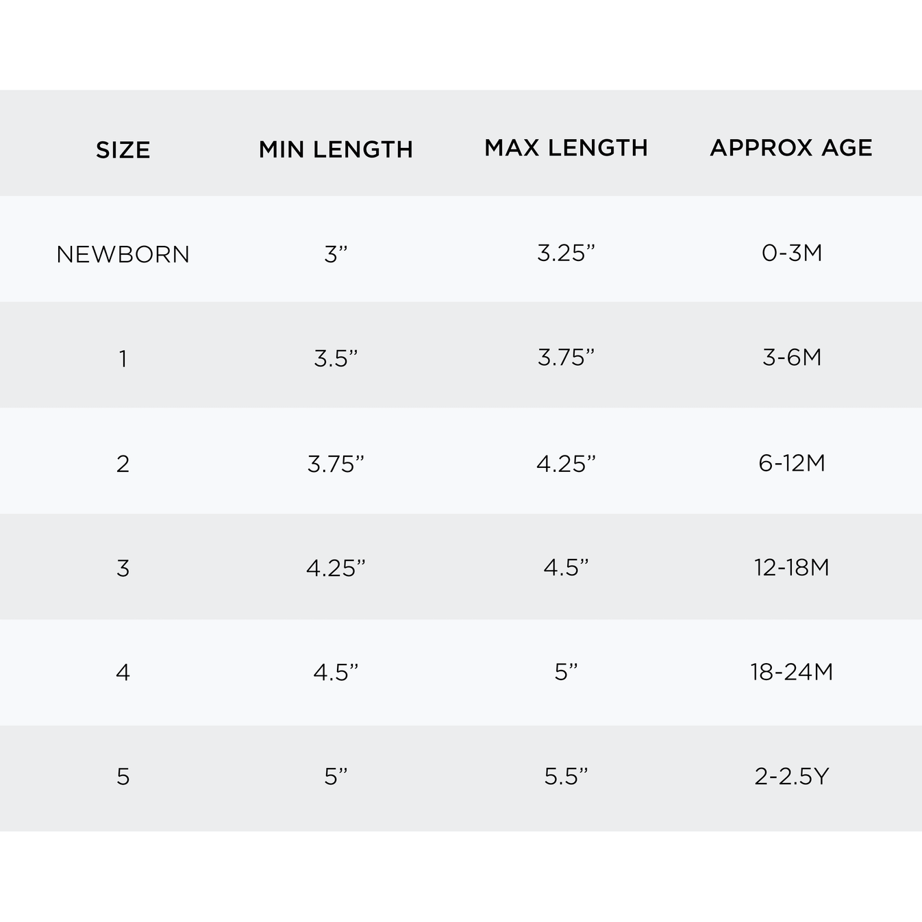
Task: Click the 2-2.5Y age cell
Action: [x=792, y=776]
